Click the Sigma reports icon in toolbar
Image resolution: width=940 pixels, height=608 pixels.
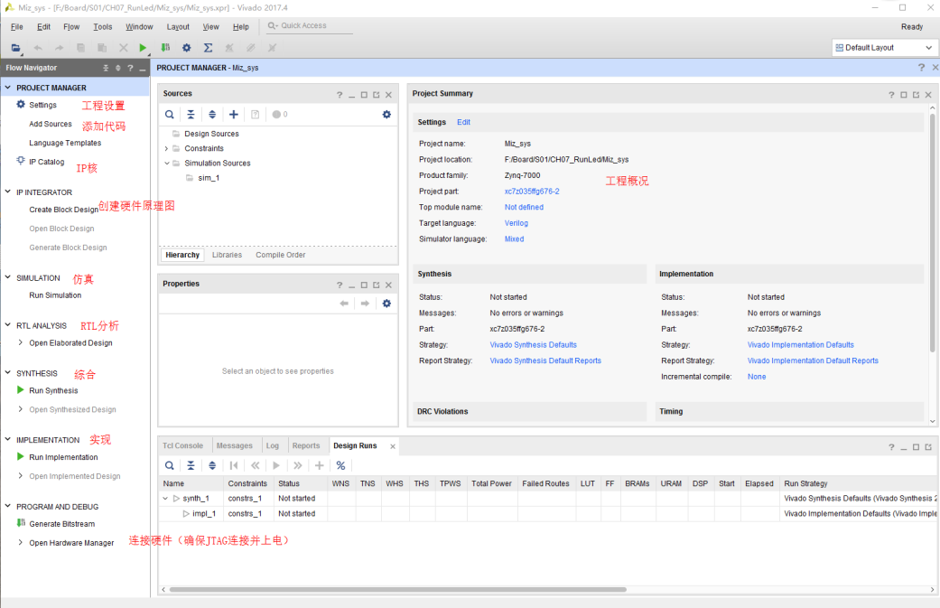click(208, 48)
